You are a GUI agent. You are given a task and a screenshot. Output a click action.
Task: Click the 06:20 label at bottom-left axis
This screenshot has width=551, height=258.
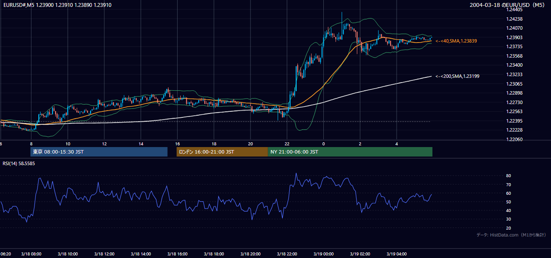(x=6, y=254)
